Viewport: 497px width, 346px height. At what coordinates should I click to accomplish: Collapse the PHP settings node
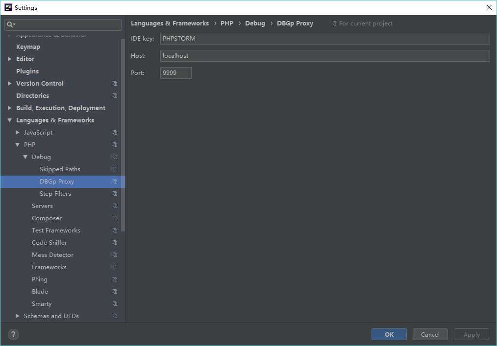tap(18, 145)
